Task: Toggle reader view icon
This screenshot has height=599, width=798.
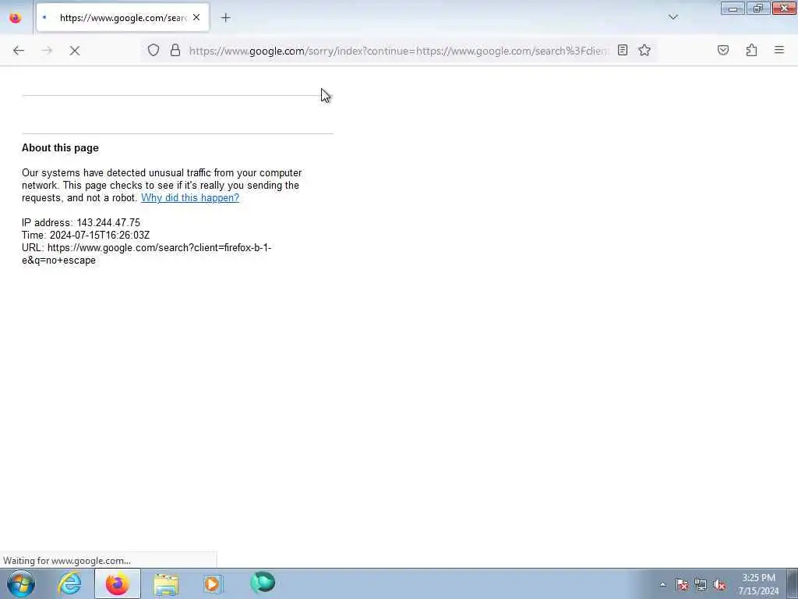Action: tap(623, 50)
